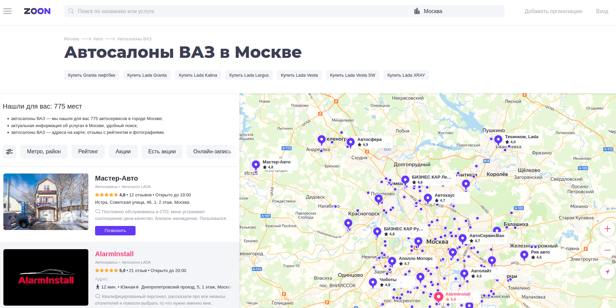Click the Автосфера label on the map
The image size is (616, 308).
(x=370, y=140)
